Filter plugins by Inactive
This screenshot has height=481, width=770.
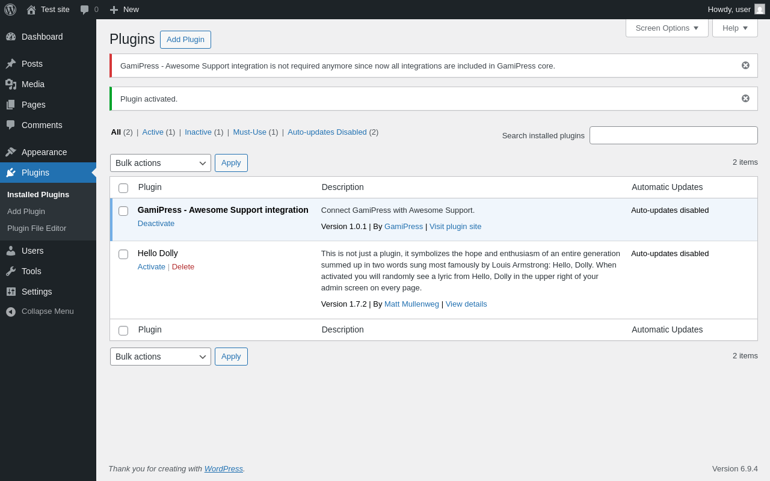point(198,132)
